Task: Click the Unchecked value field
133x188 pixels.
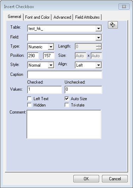Action: coord(83,90)
